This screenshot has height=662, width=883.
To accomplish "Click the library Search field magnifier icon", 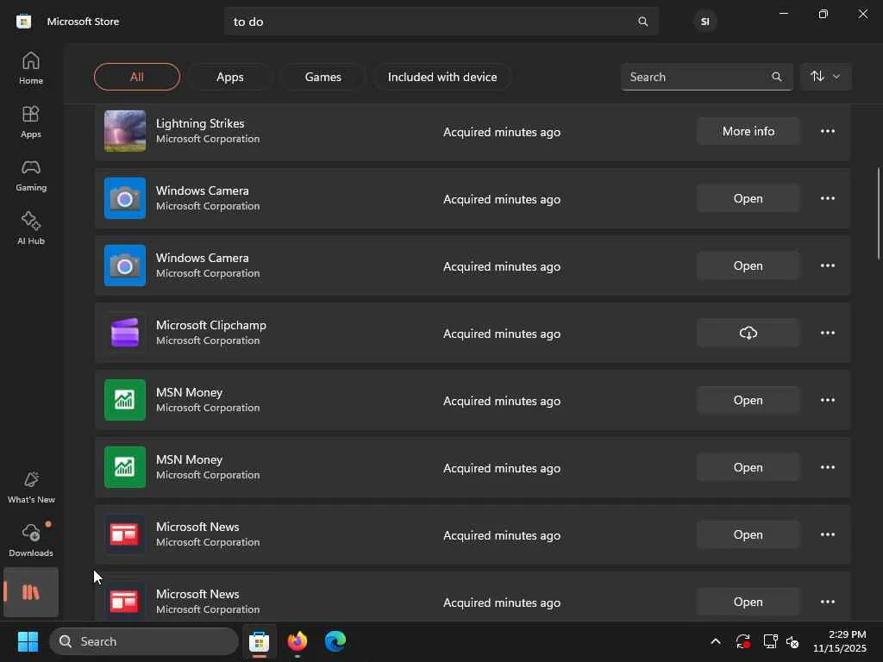I will point(777,77).
